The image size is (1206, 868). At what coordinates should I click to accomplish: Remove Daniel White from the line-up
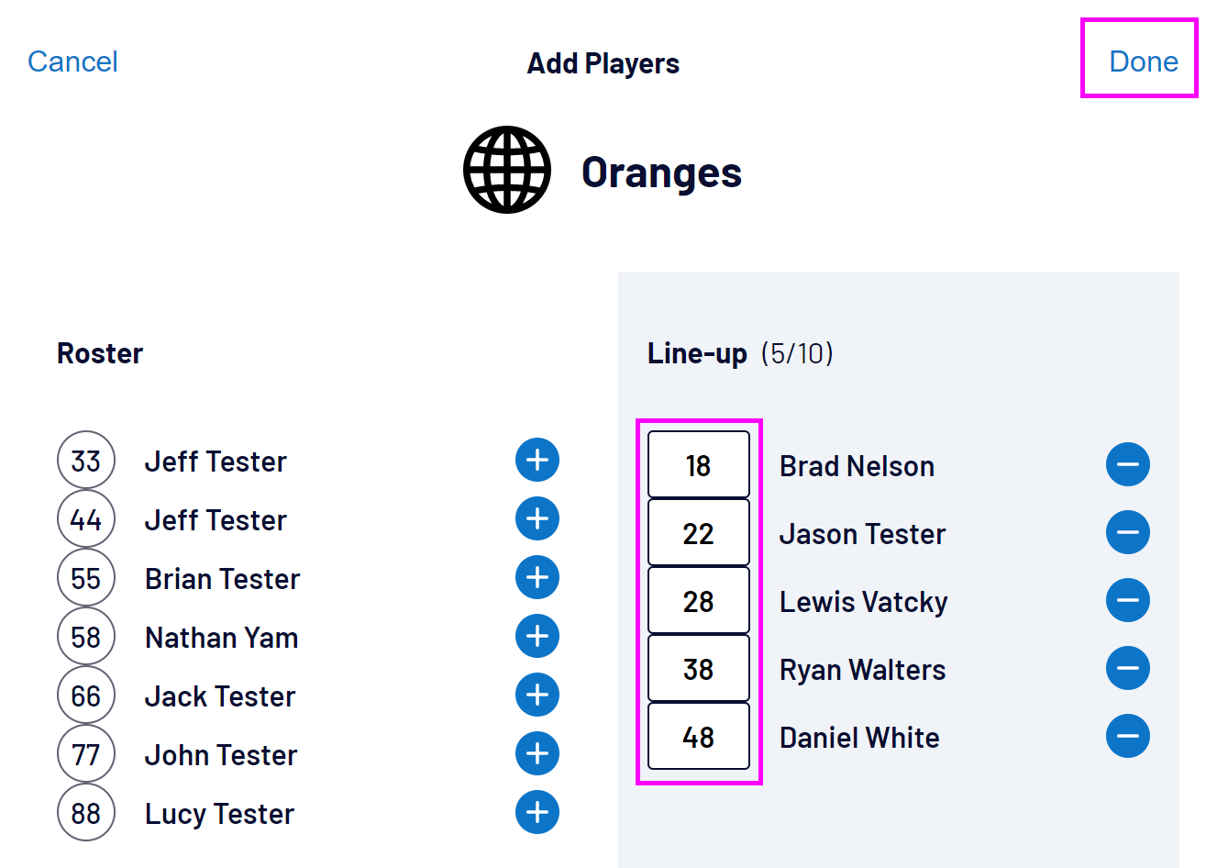pos(1127,736)
